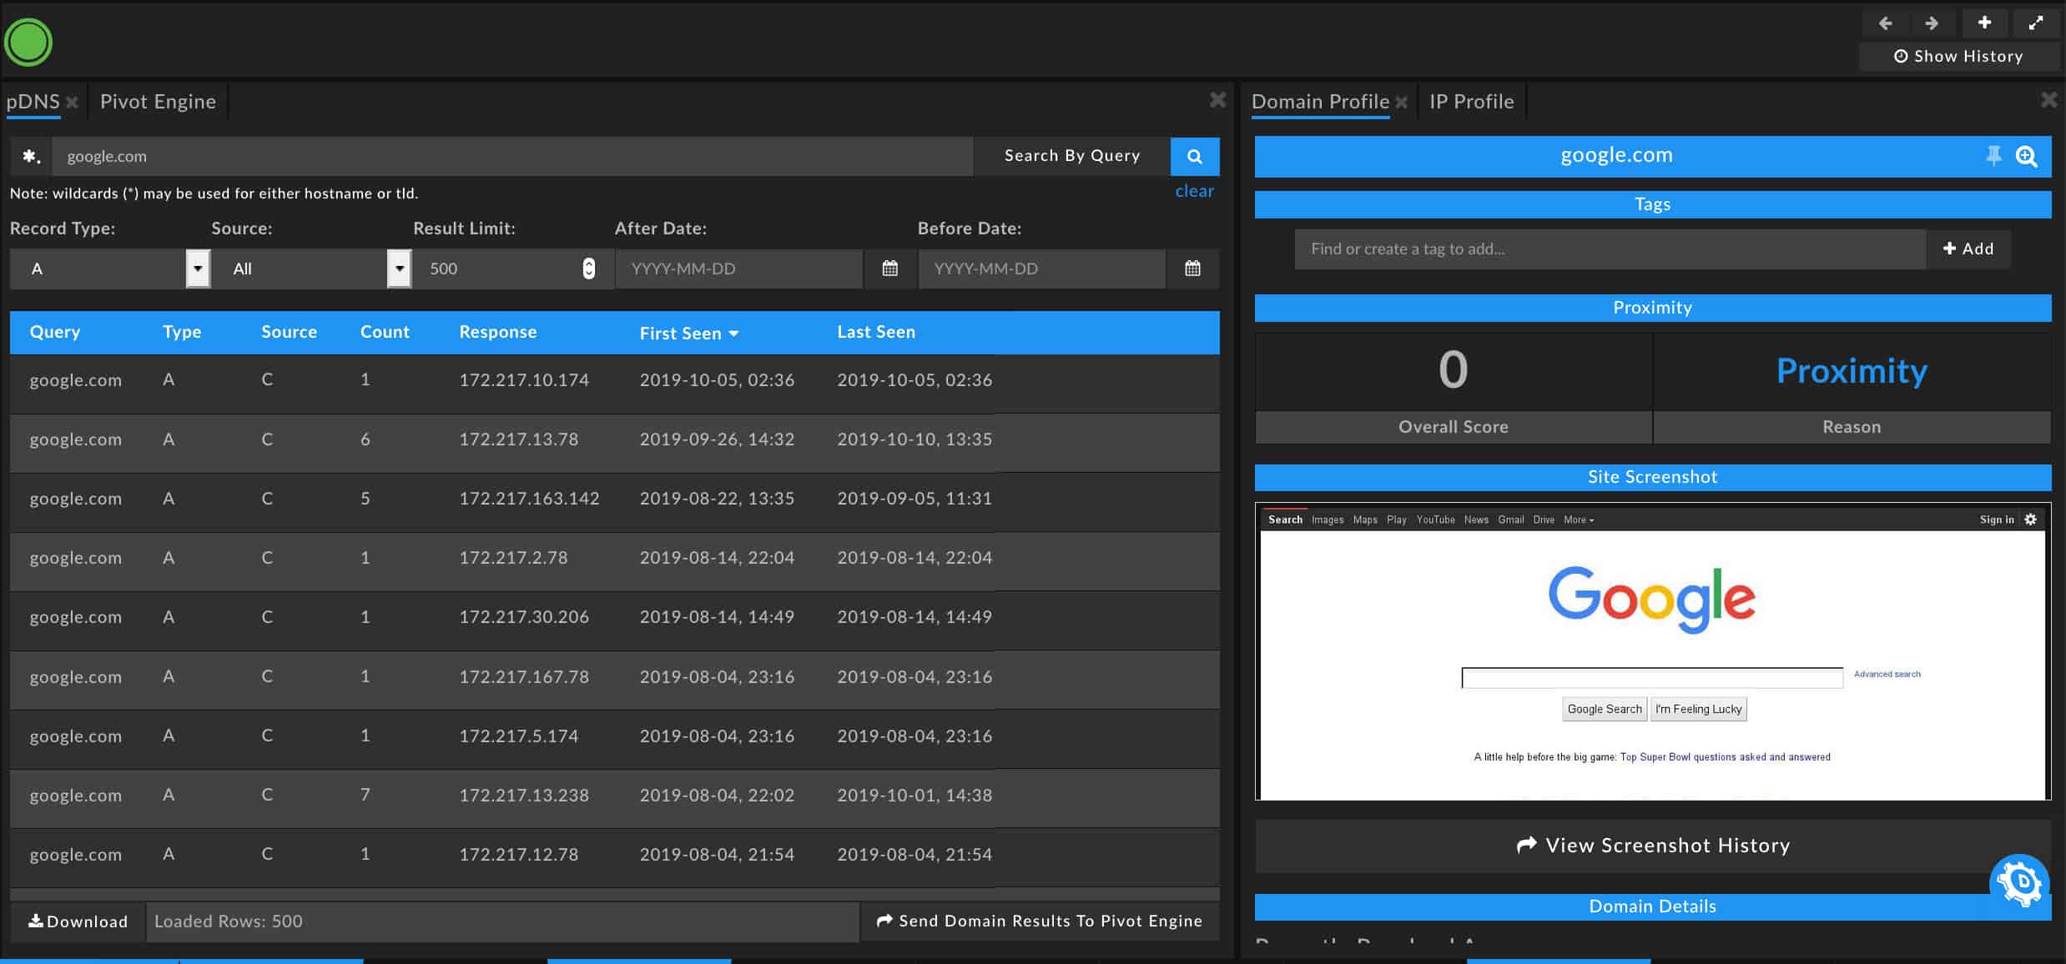The width and height of the screenshot is (2066, 964).
Task: Click View Screenshot History button
Action: click(x=1652, y=846)
